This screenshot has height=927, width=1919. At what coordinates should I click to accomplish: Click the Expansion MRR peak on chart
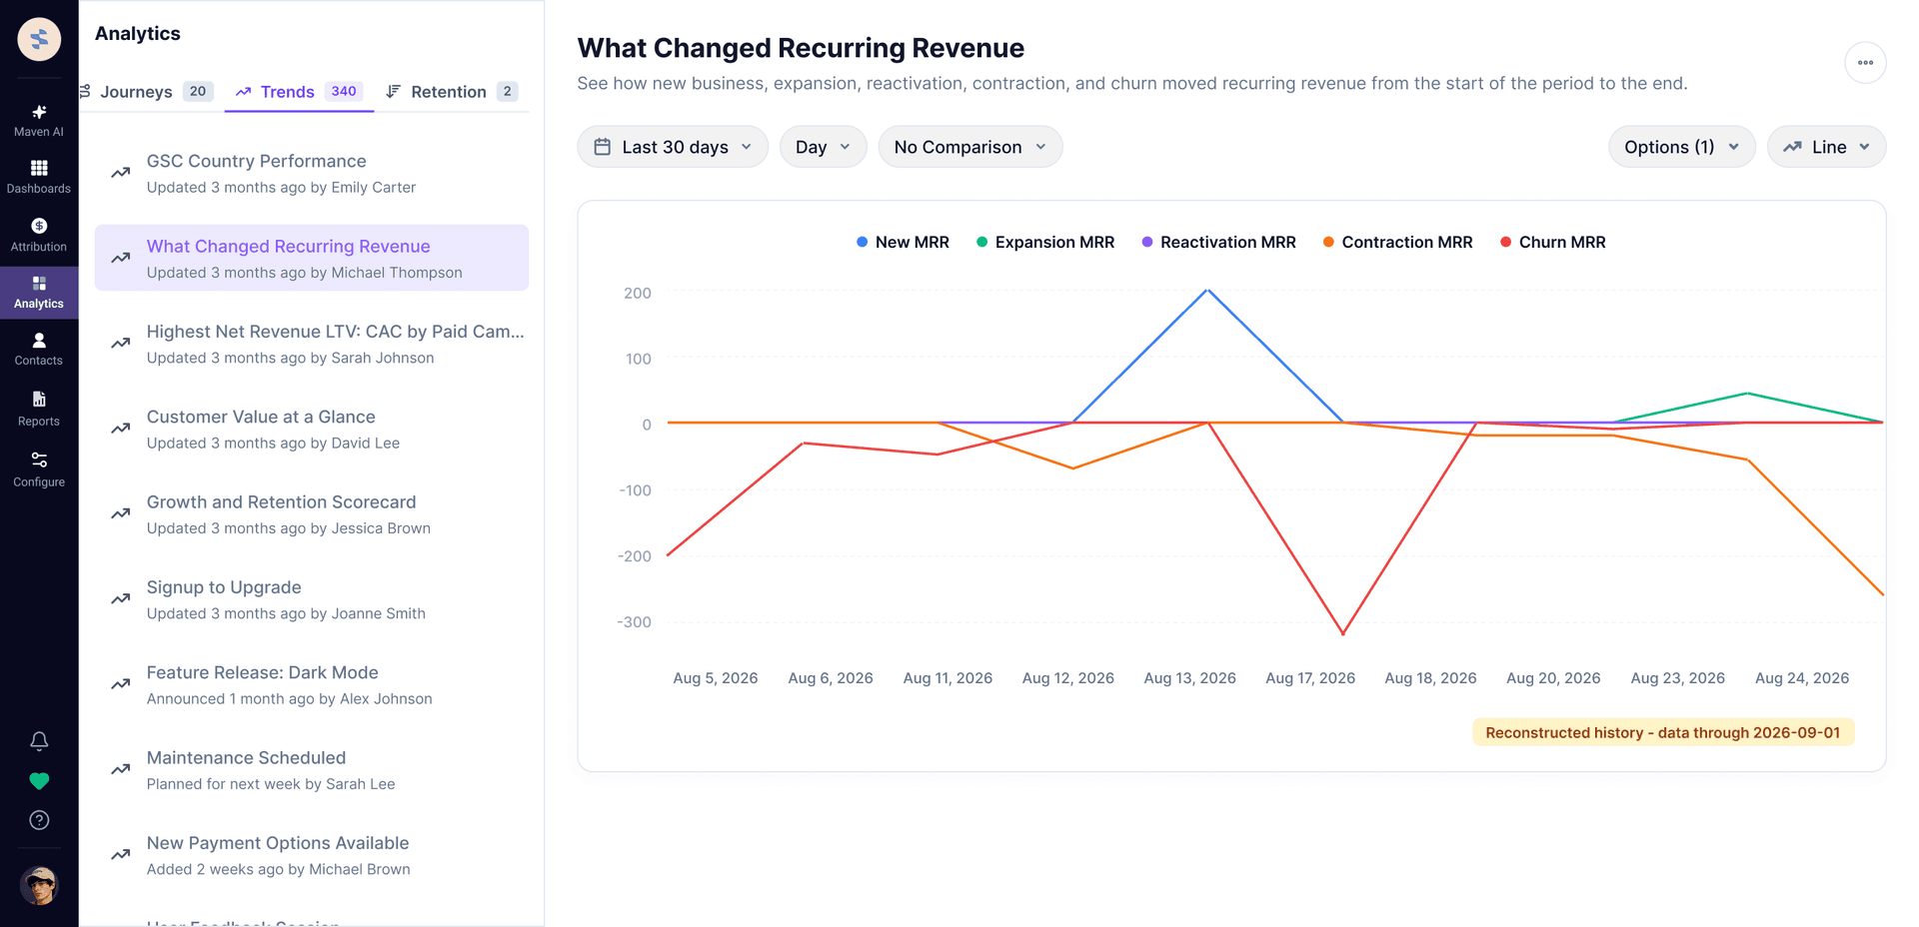coord(1747,394)
